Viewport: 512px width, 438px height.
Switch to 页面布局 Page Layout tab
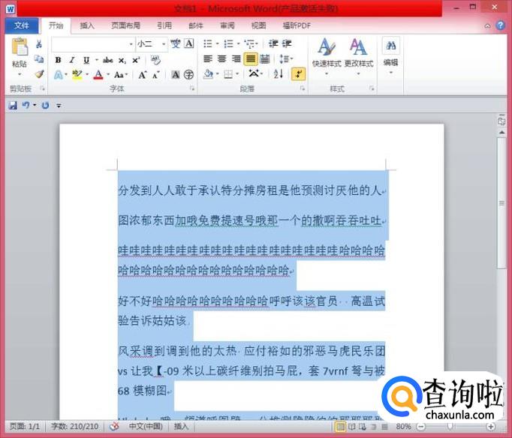point(125,25)
